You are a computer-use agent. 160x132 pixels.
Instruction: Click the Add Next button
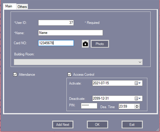point(63,124)
